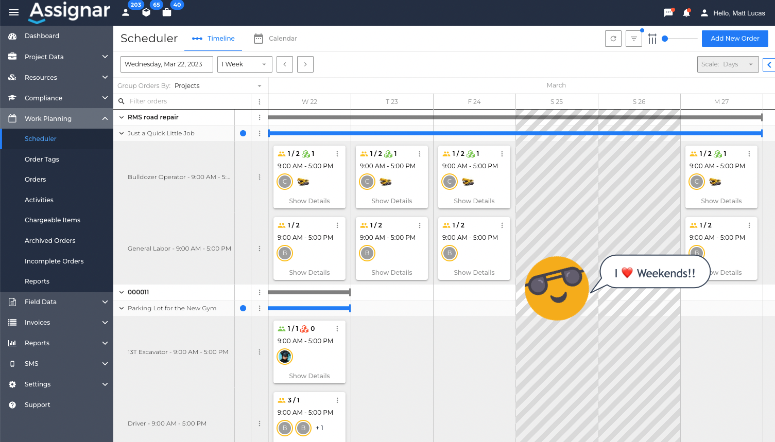
Task: Open options for Just a Quick Little Job
Action: (x=260, y=133)
